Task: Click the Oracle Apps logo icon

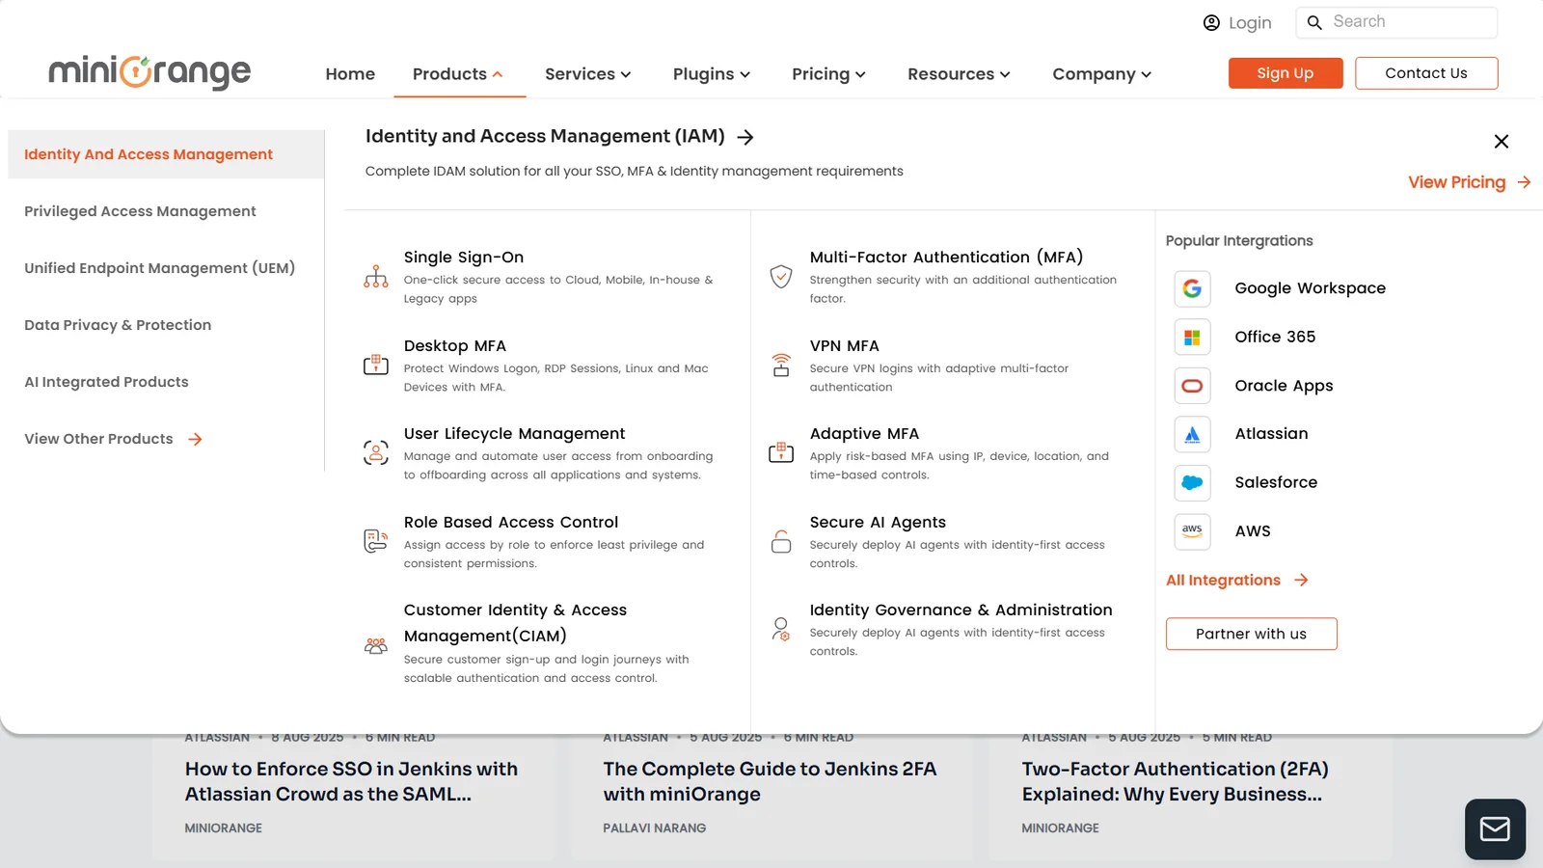Action: coord(1192,386)
